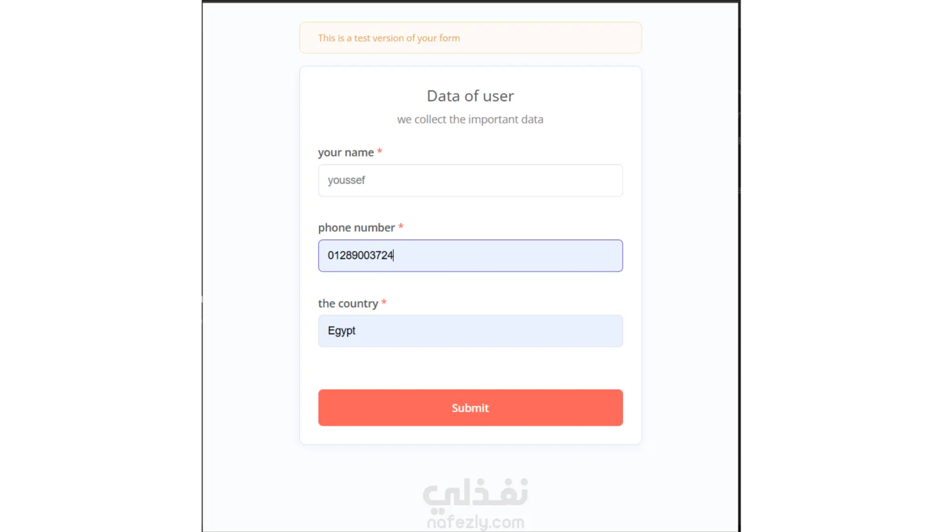Screen dimensions: 951x532
Task: Click the phone number field label
Action: tap(357, 228)
